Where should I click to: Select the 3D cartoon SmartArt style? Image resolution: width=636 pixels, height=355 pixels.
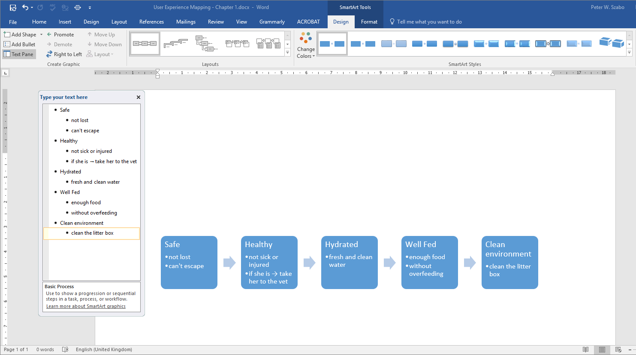point(611,43)
